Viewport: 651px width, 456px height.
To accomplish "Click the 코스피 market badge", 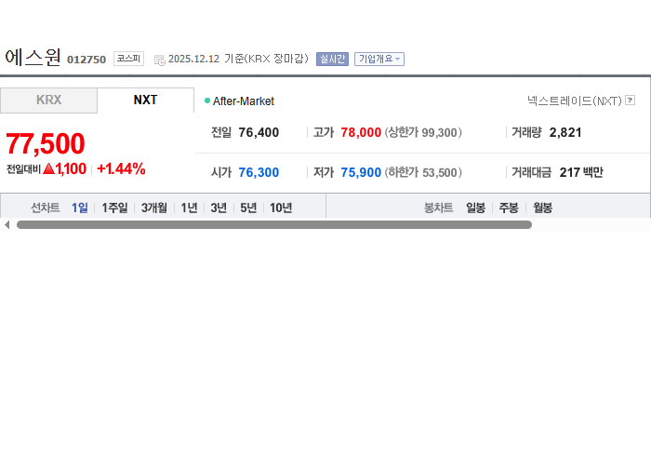I will click(128, 59).
